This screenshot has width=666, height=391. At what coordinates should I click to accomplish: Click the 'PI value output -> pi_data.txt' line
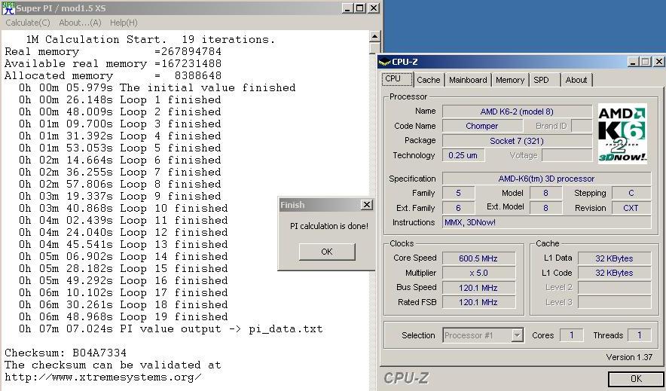pyautogui.click(x=171, y=329)
